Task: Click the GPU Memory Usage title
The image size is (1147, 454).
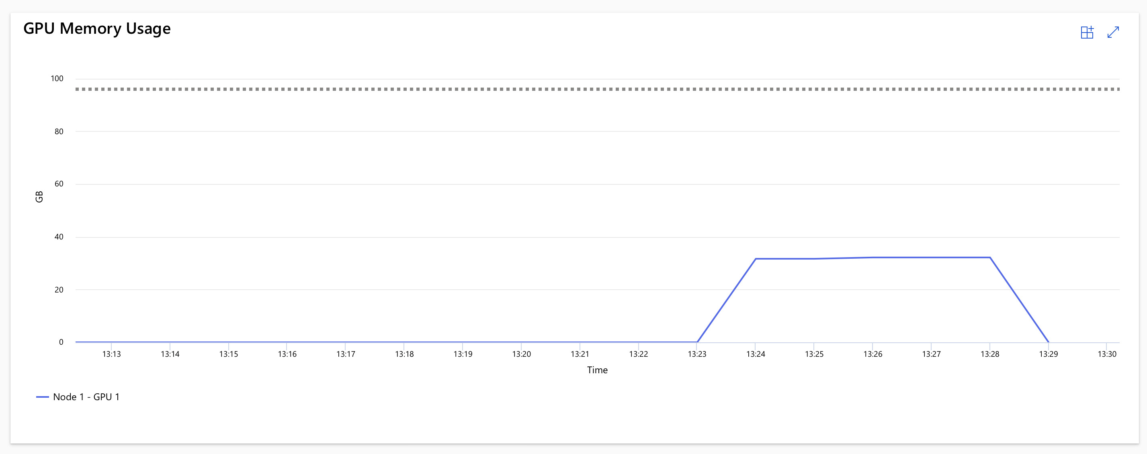Action: 96,29
